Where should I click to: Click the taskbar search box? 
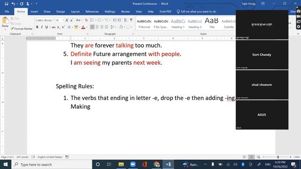coord(52,164)
